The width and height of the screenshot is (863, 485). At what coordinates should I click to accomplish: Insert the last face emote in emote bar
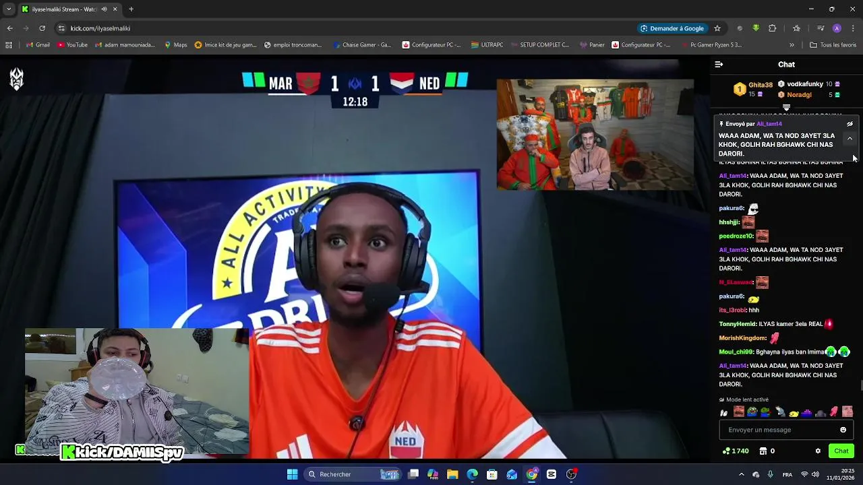coord(847,412)
